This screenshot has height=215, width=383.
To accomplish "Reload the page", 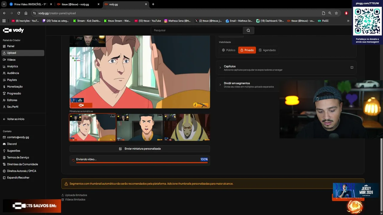I will [x=19, y=13].
